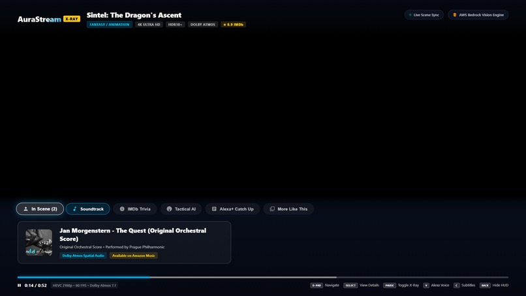Viewport: 526px width, 296px height.
Task: Click the DOLBY ATMOS header tag
Action: [x=203, y=25]
